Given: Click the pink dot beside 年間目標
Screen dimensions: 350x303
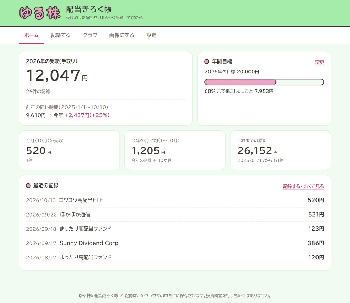Looking at the screenshot, I should [x=207, y=61].
